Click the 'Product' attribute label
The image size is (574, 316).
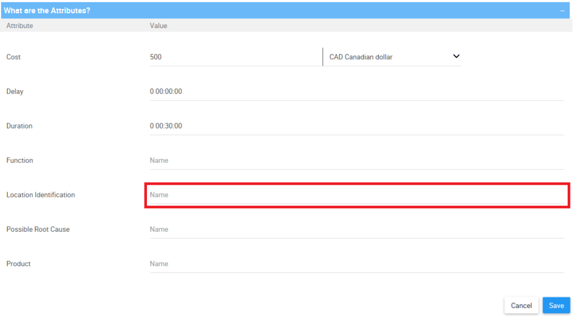[x=18, y=264]
